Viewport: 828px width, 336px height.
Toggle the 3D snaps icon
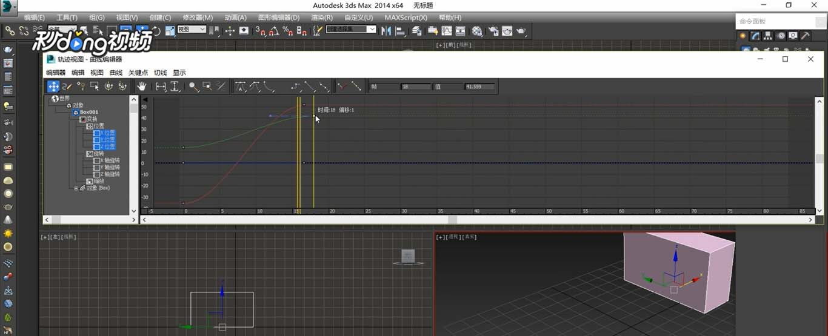point(260,31)
